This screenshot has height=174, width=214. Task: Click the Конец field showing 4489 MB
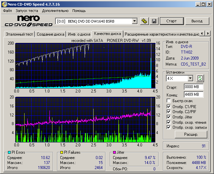point(193,94)
